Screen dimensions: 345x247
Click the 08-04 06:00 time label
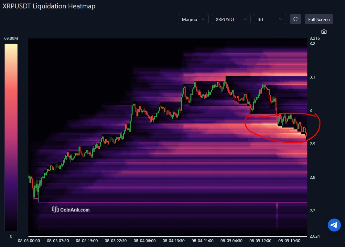pos(145,241)
